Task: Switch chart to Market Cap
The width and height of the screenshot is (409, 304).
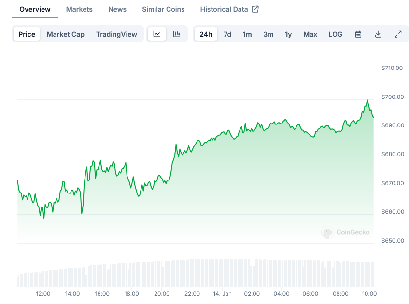Action: [x=66, y=34]
